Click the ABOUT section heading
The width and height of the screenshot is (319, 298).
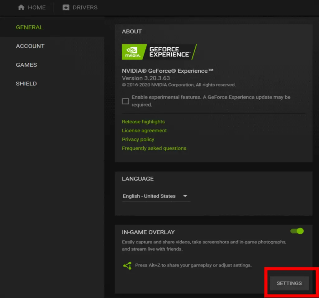(x=132, y=31)
